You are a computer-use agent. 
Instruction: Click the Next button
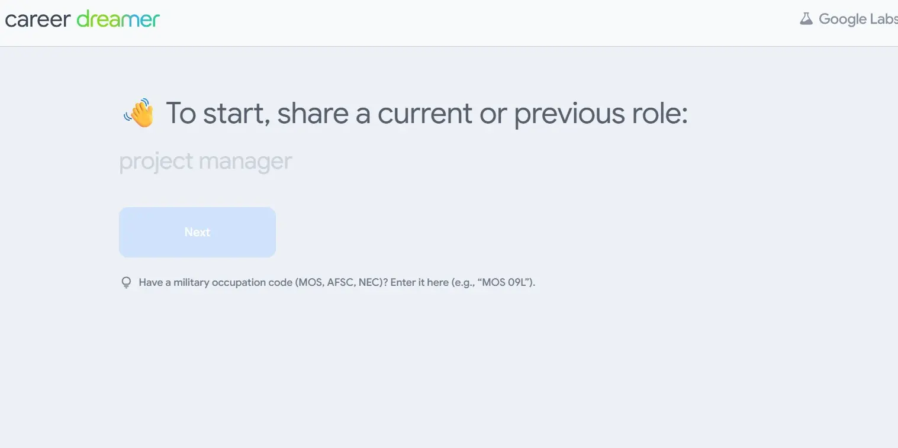197,232
